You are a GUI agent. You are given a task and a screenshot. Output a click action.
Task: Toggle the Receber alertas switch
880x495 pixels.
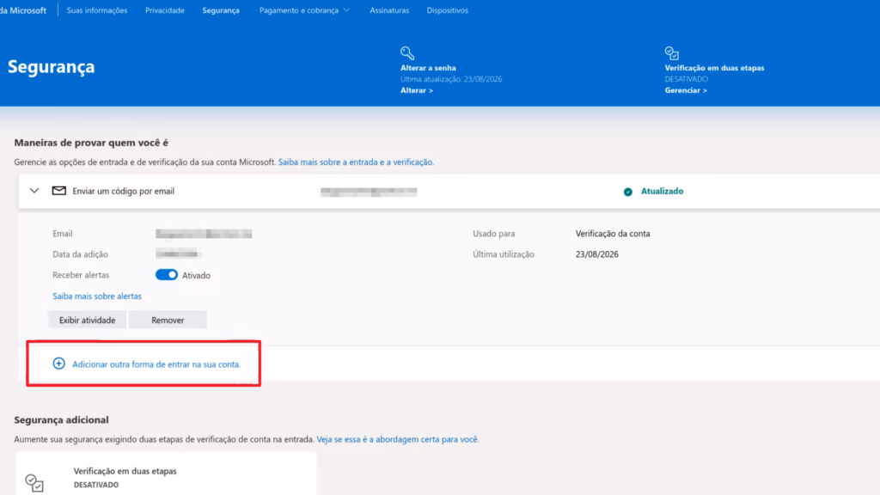167,275
